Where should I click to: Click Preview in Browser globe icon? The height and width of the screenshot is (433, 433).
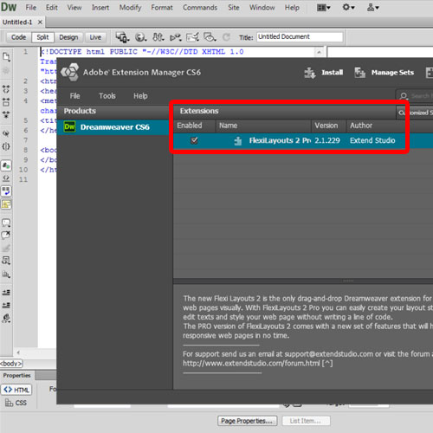pos(141,37)
